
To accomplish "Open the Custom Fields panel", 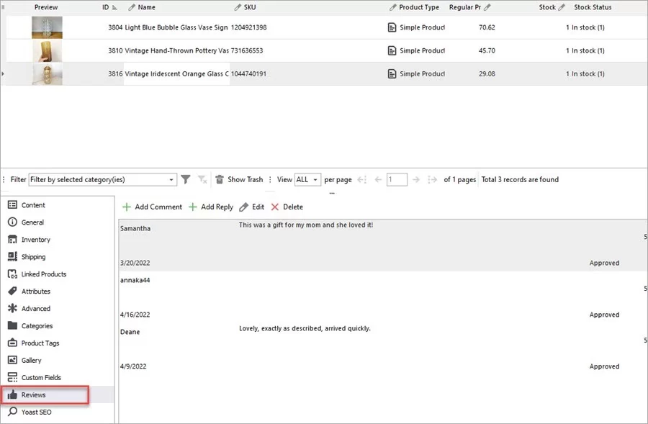I will pos(40,377).
